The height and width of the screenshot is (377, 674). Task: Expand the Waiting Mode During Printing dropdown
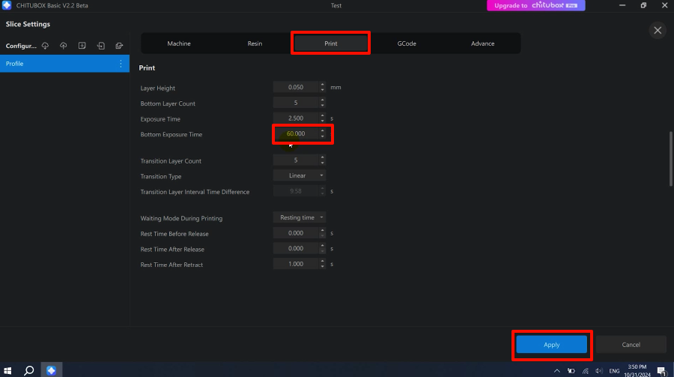(300, 217)
